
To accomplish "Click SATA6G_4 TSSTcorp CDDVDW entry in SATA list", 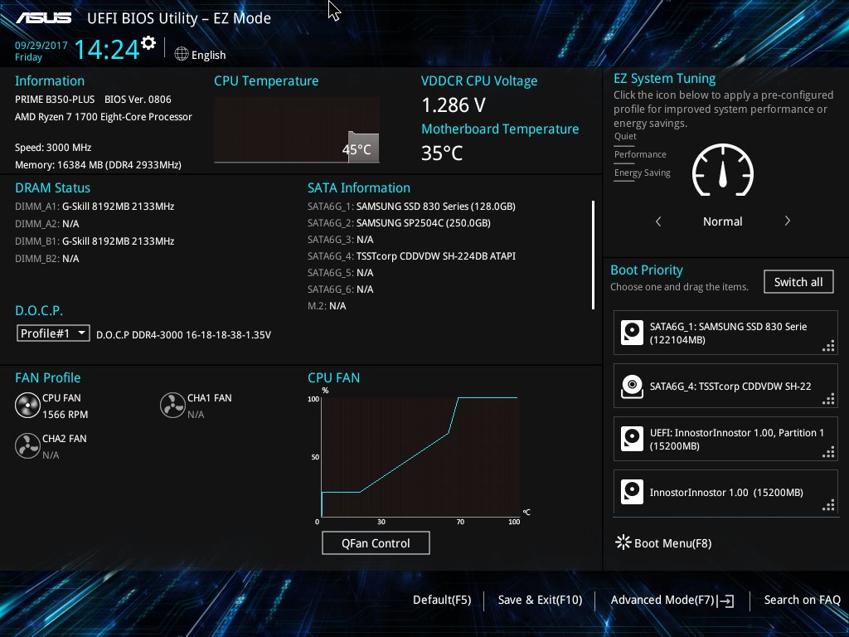I will tap(411, 255).
